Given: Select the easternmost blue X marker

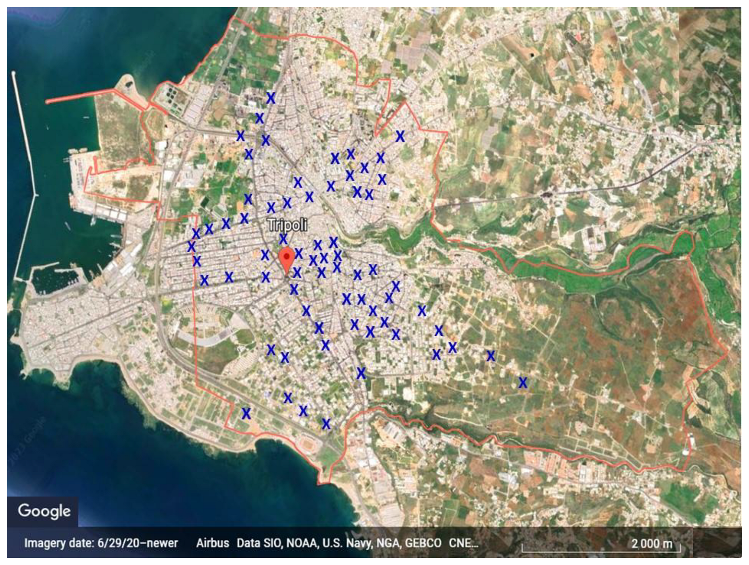Looking at the screenshot, I should click(522, 383).
